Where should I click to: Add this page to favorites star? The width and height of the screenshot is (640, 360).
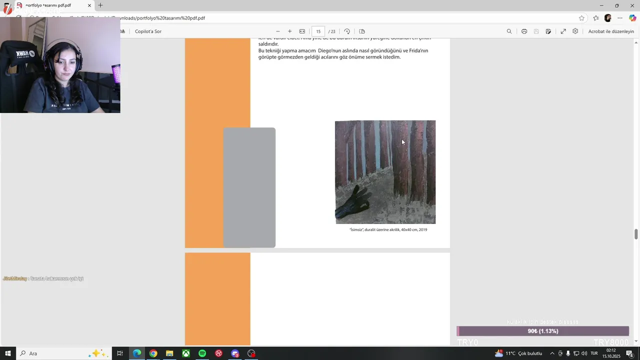coord(581,18)
